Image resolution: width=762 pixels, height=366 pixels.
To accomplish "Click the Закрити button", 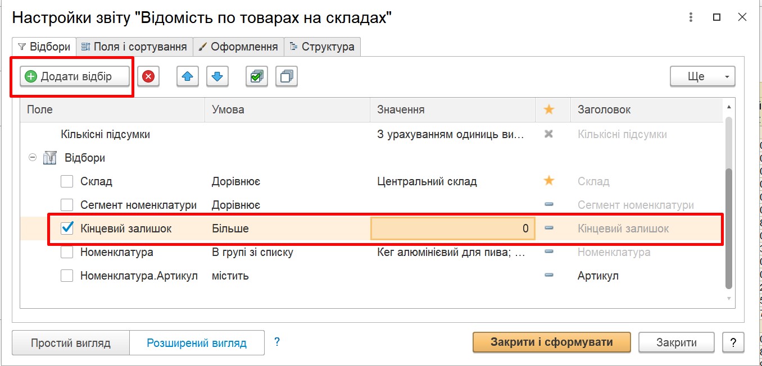I will click(677, 342).
